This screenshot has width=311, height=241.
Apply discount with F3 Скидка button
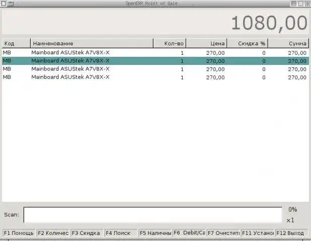point(87,233)
